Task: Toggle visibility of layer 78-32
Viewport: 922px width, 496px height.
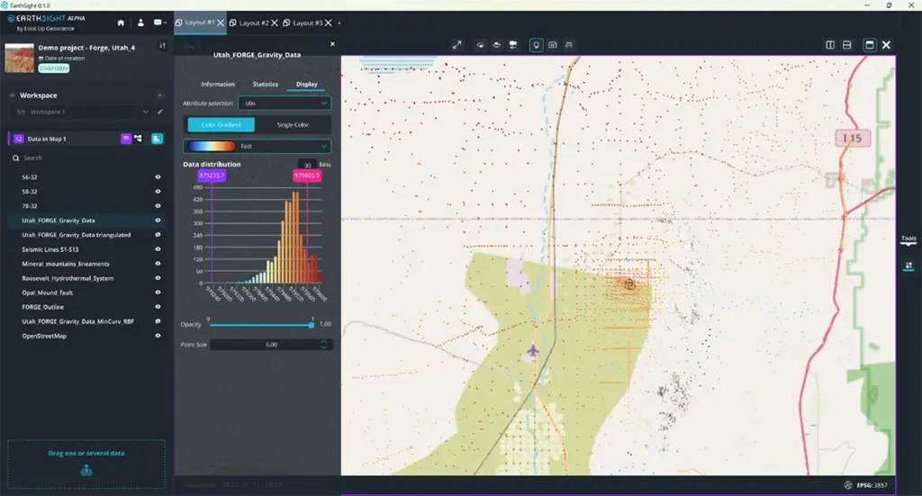Action: point(158,205)
